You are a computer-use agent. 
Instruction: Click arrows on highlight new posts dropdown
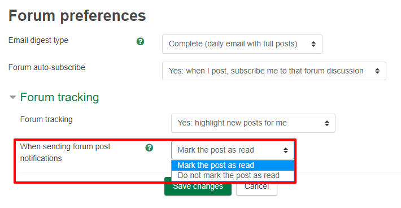coord(327,123)
